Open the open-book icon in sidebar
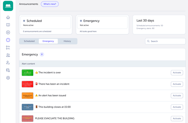 (8, 25)
